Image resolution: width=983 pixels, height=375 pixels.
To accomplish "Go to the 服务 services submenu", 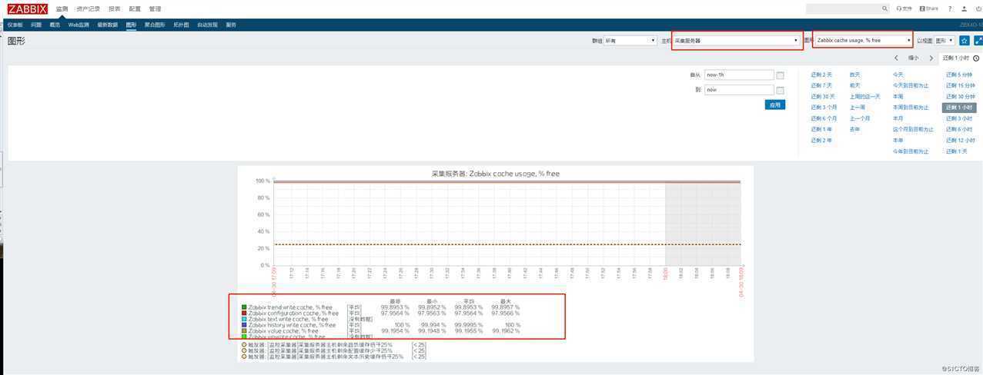I will 231,25.
